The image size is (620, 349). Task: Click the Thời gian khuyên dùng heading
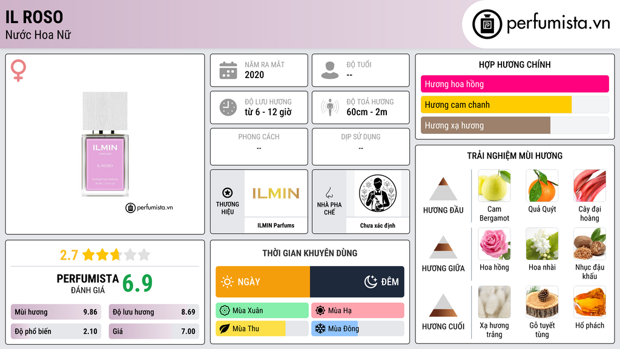[310, 253]
